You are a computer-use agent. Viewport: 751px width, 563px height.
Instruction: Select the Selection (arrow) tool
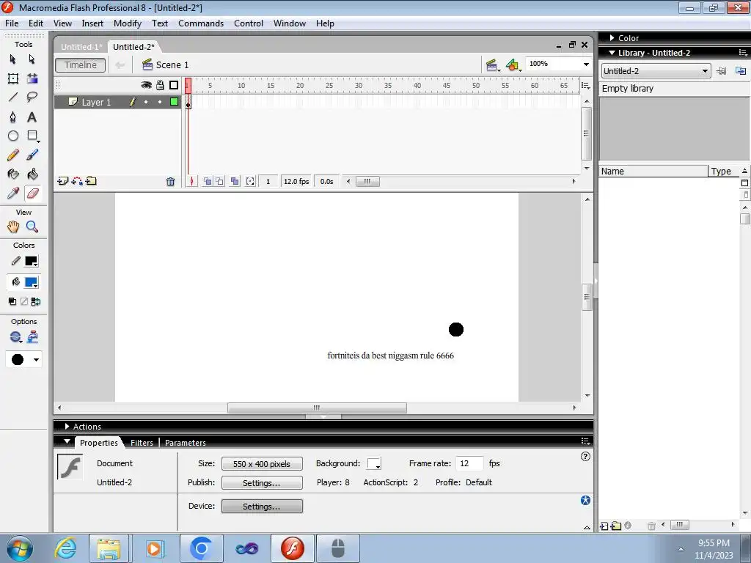click(13, 59)
